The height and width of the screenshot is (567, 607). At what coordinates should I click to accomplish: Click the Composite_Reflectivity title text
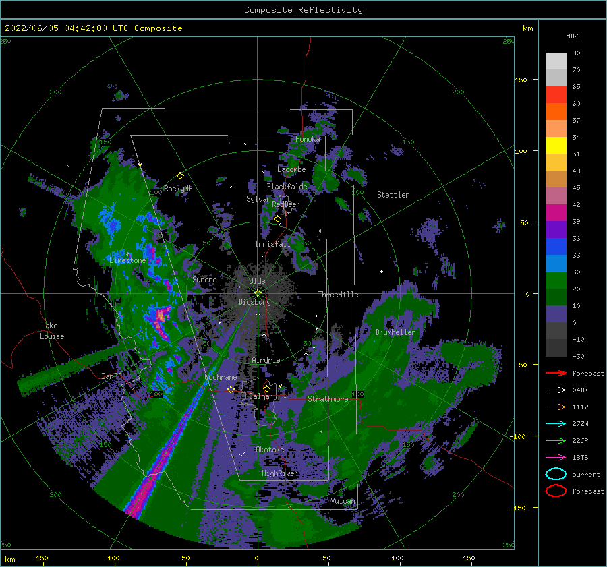[x=303, y=10]
